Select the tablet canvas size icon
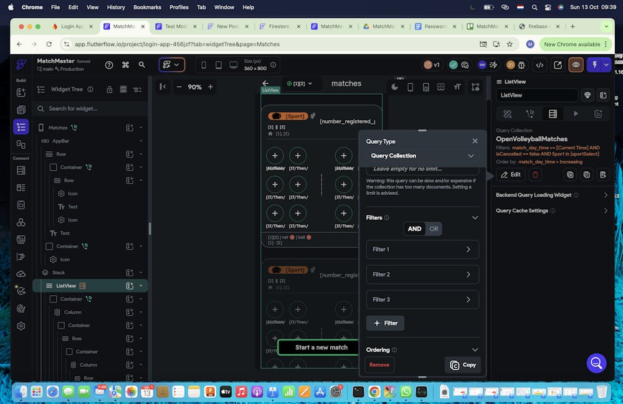Image resolution: width=623 pixels, height=404 pixels. click(x=219, y=65)
